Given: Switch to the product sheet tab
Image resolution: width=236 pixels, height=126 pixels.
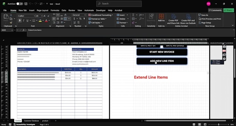Looking at the screenshot, I should [45, 121].
